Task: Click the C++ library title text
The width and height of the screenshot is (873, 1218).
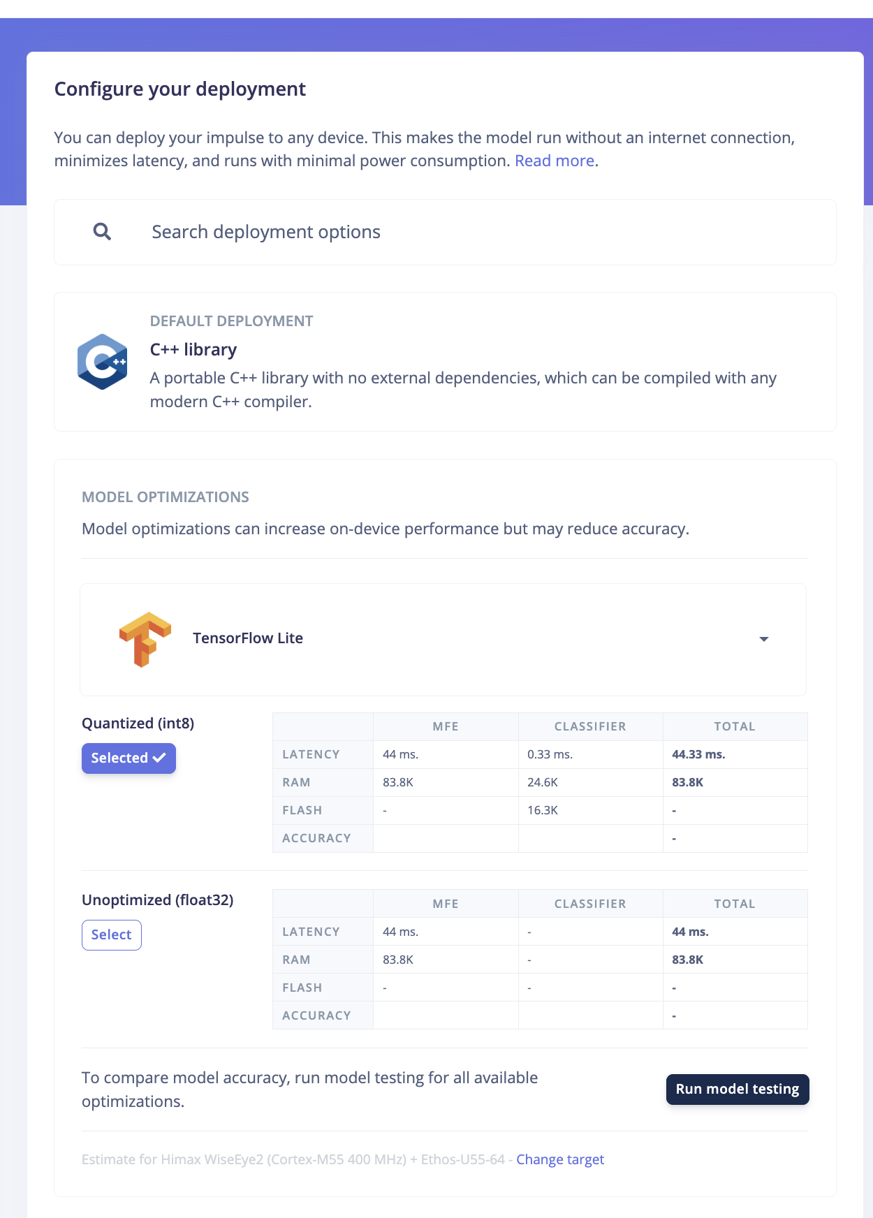Action: pyautogui.click(x=193, y=349)
